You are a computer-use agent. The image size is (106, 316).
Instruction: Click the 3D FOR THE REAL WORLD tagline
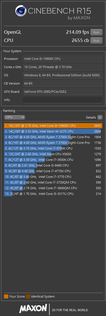(x=70, y=310)
